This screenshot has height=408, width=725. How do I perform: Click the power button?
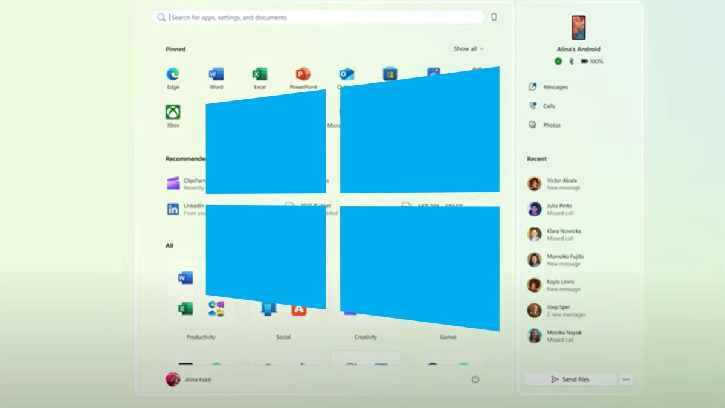(x=475, y=379)
